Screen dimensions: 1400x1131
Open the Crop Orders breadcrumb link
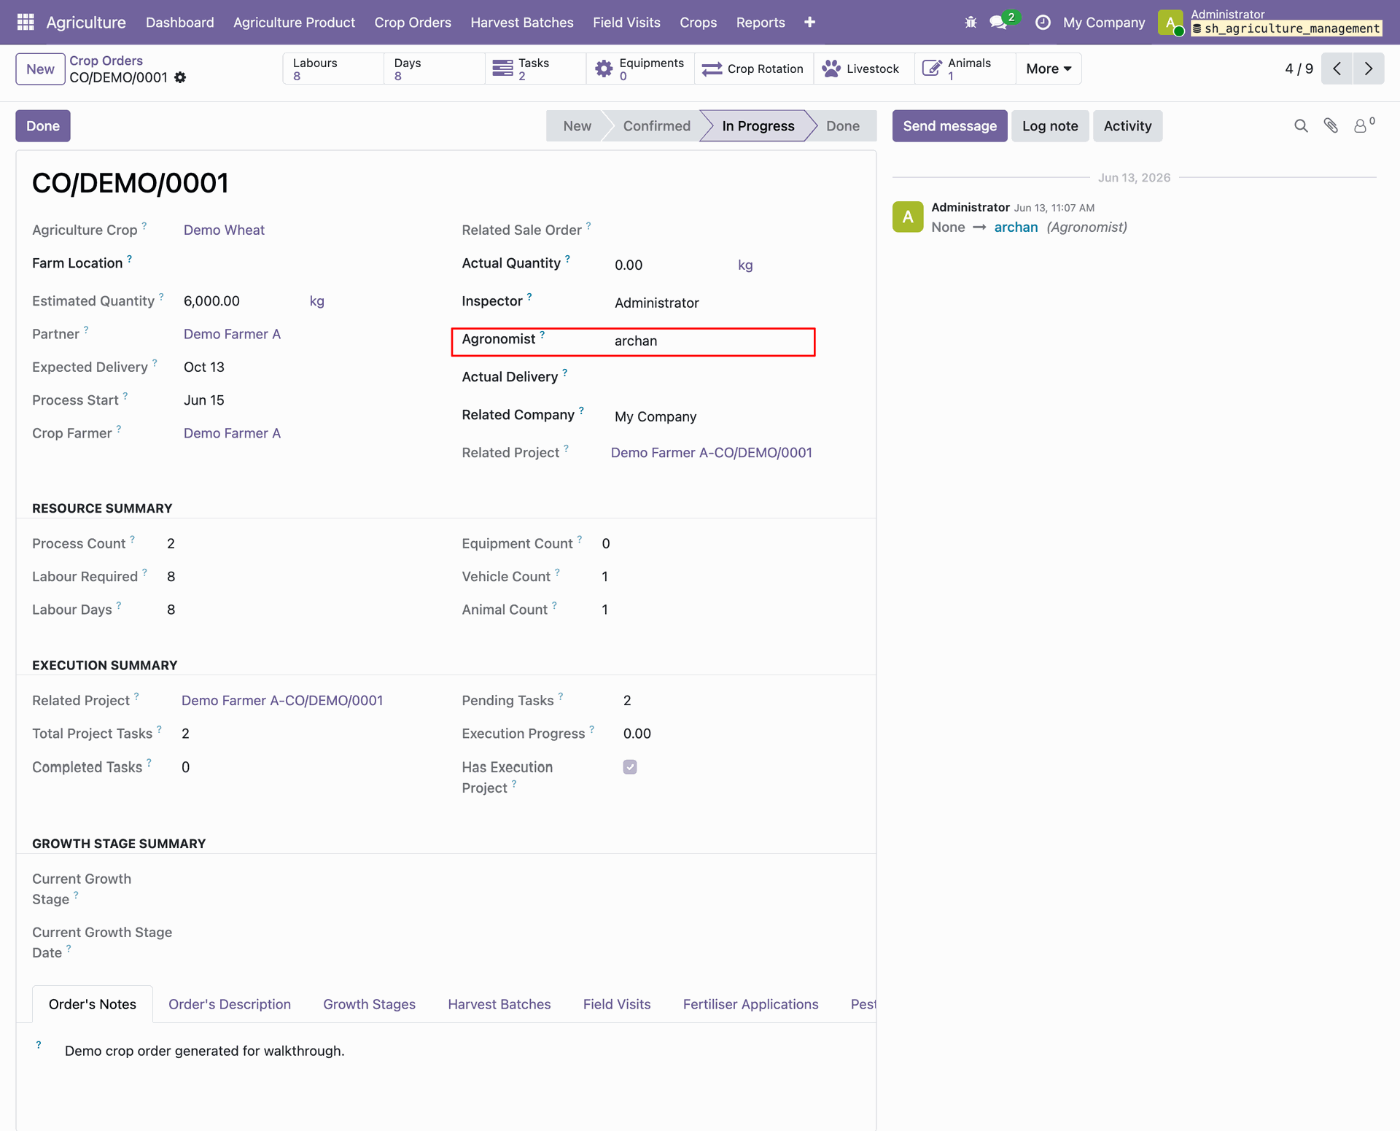click(106, 61)
